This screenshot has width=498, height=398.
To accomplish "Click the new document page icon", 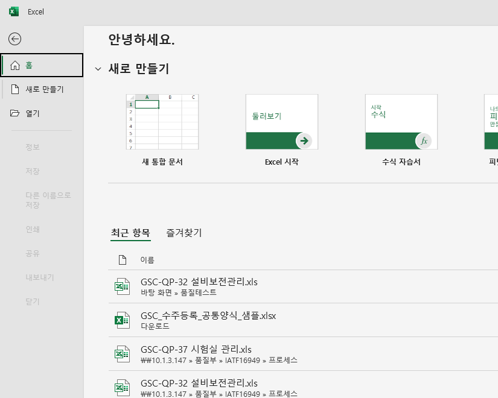I will tap(15, 89).
